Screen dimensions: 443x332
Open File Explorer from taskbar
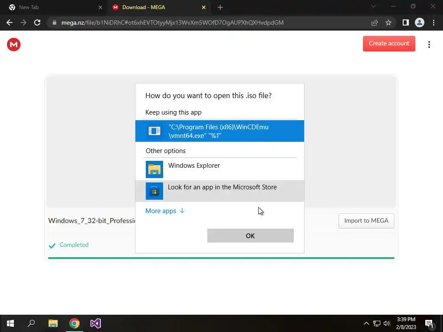click(x=53, y=323)
